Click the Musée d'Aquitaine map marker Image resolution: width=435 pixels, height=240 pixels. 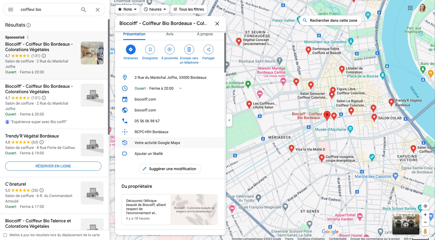(x=350, y=129)
